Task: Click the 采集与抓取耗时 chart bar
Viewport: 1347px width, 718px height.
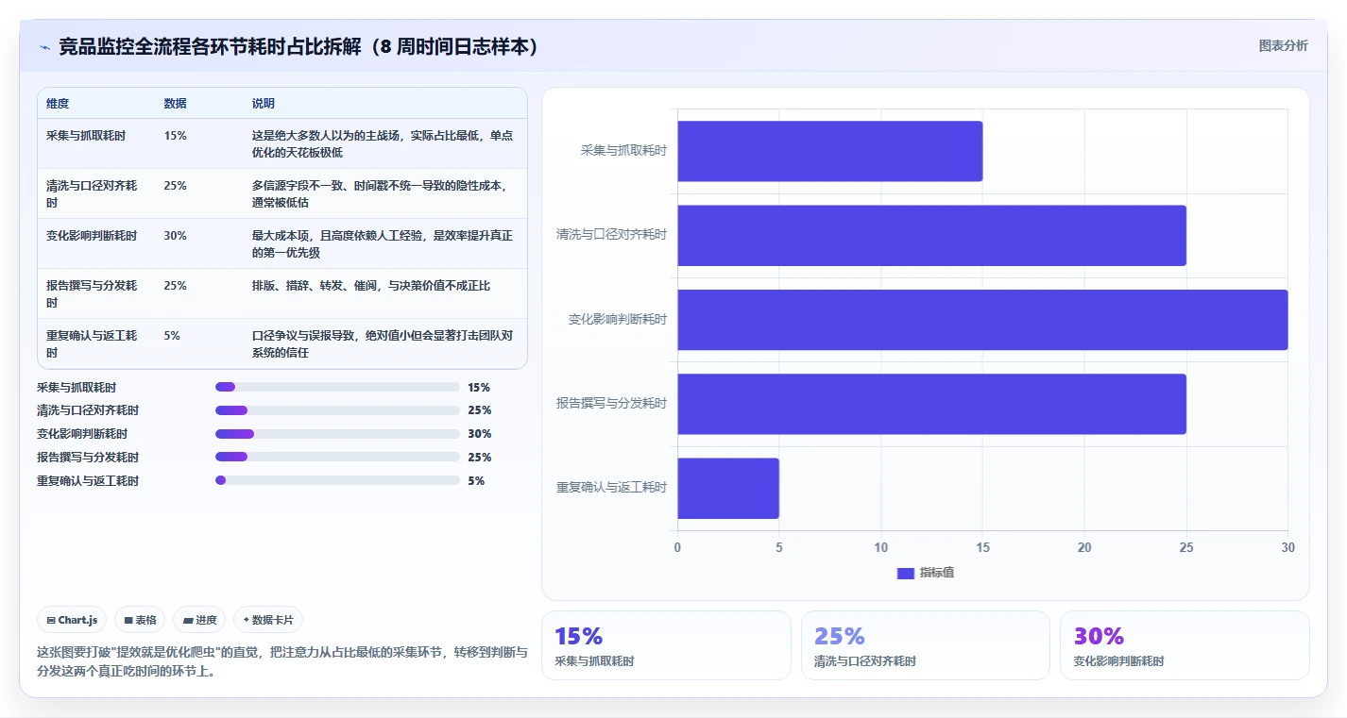Action: tap(829, 151)
